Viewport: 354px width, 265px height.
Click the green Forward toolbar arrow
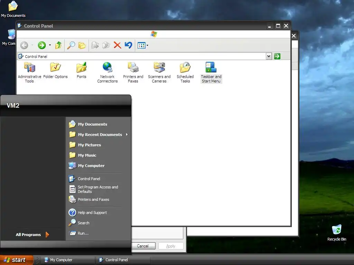(x=42, y=45)
